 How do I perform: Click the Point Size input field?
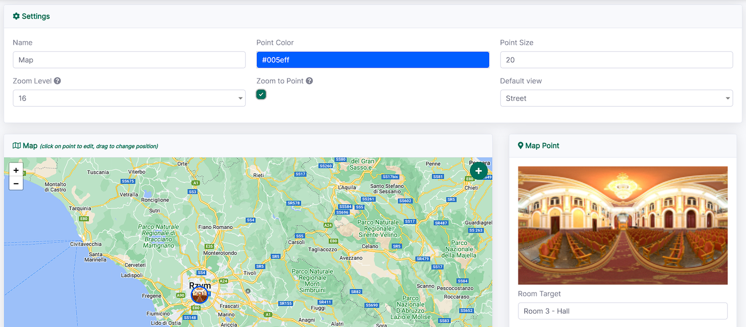point(616,60)
